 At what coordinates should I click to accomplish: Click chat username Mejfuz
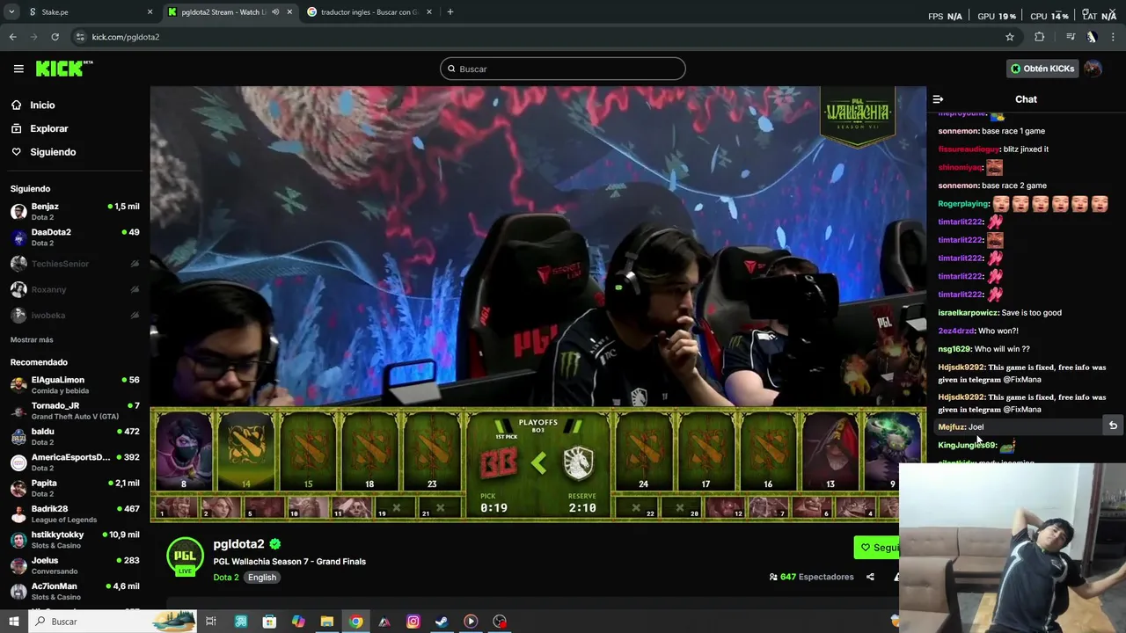(951, 427)
